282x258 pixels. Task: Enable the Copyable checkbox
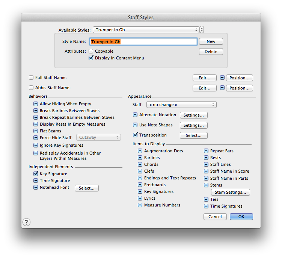pyautogui.click(x=91, y=51)
